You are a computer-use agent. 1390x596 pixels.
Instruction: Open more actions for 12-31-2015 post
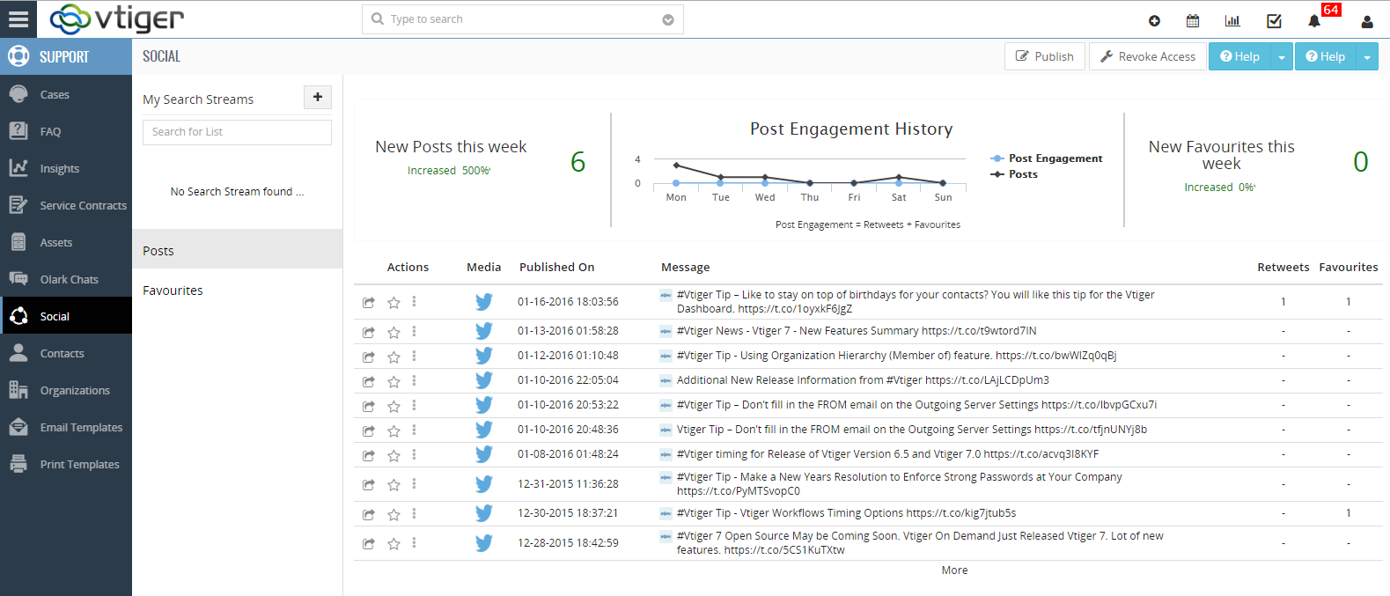(414, 484)
